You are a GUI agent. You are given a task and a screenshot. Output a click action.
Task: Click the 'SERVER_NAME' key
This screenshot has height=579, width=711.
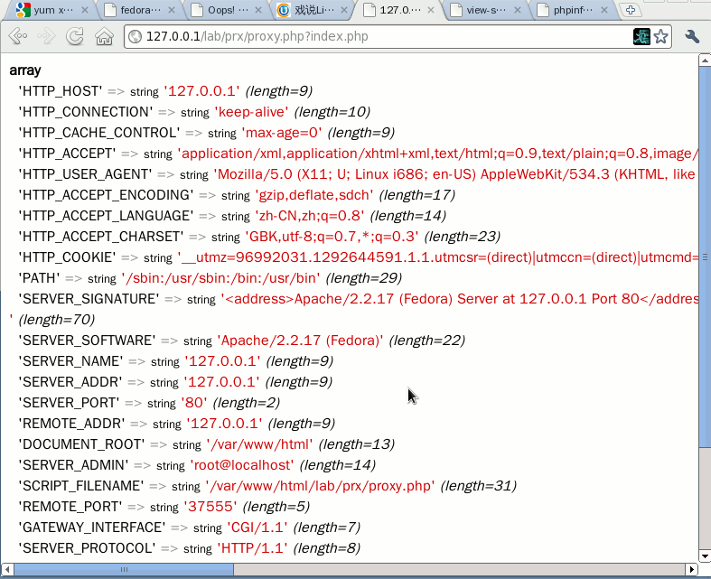[x=70, y=361]
